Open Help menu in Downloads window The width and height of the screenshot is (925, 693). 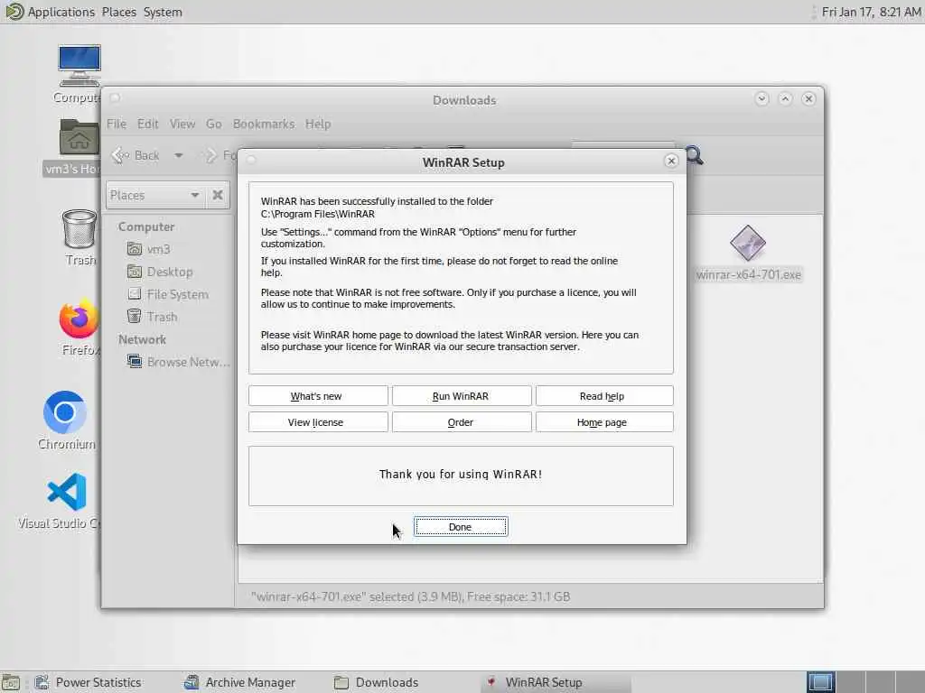[x=318, y=124]
